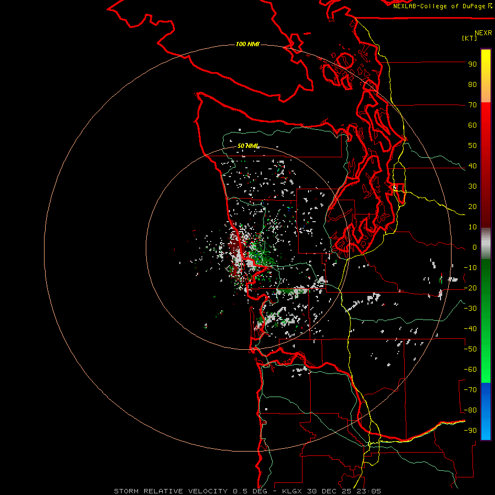This screenshot has height=495, width=495.
Task: Click the 0 value on the color scale
Action: click(x=475, y=248)
